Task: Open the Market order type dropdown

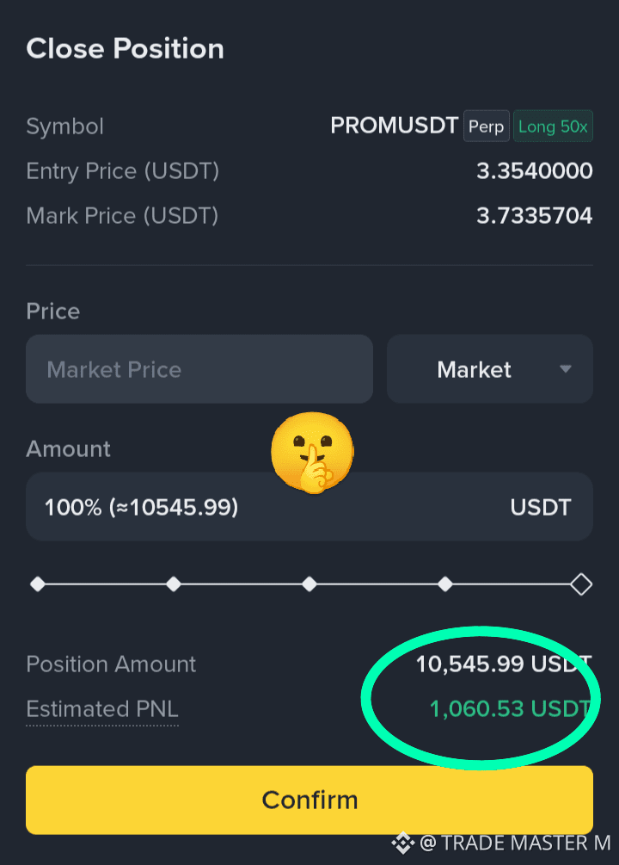Action: tap(489, 369)
